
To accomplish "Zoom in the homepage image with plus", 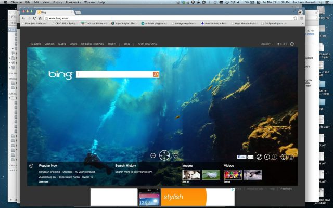I will [176, 155].
